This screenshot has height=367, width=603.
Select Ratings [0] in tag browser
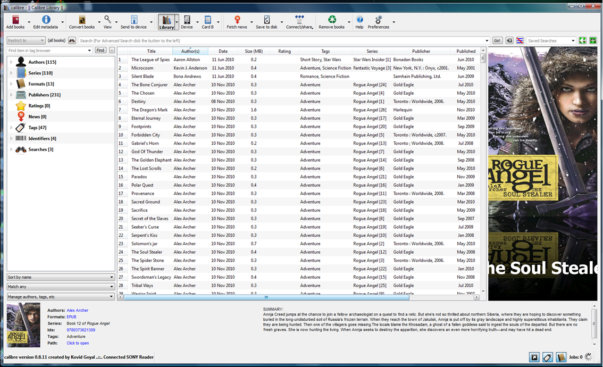tap(39, 106)
